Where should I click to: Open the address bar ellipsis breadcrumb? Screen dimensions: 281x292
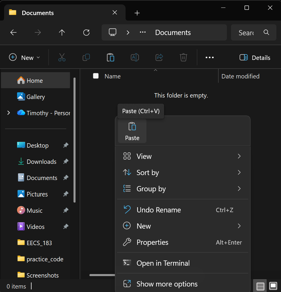(143, 32)
